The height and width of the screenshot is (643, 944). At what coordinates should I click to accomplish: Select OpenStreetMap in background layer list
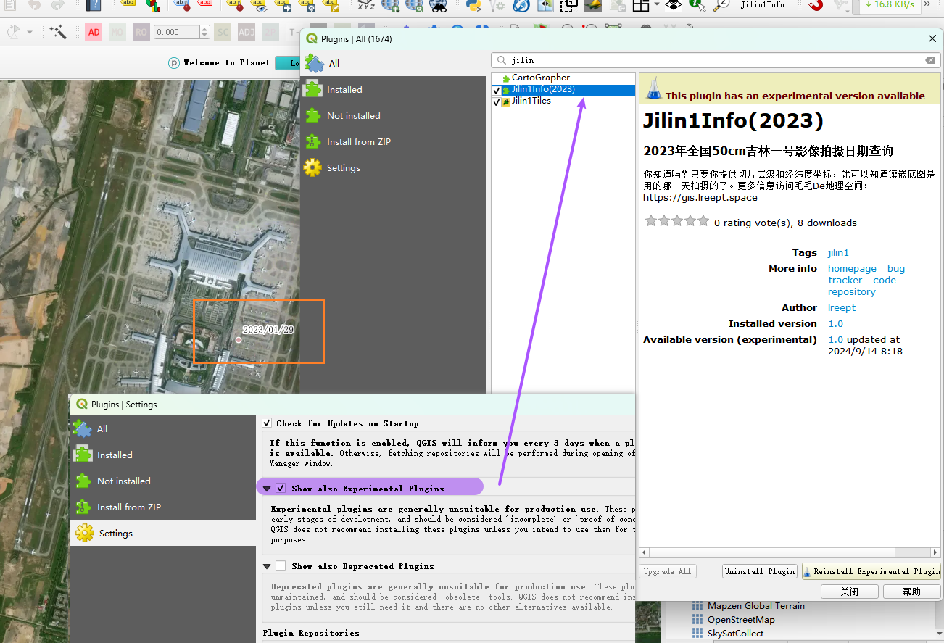click(x=741, y=620)
